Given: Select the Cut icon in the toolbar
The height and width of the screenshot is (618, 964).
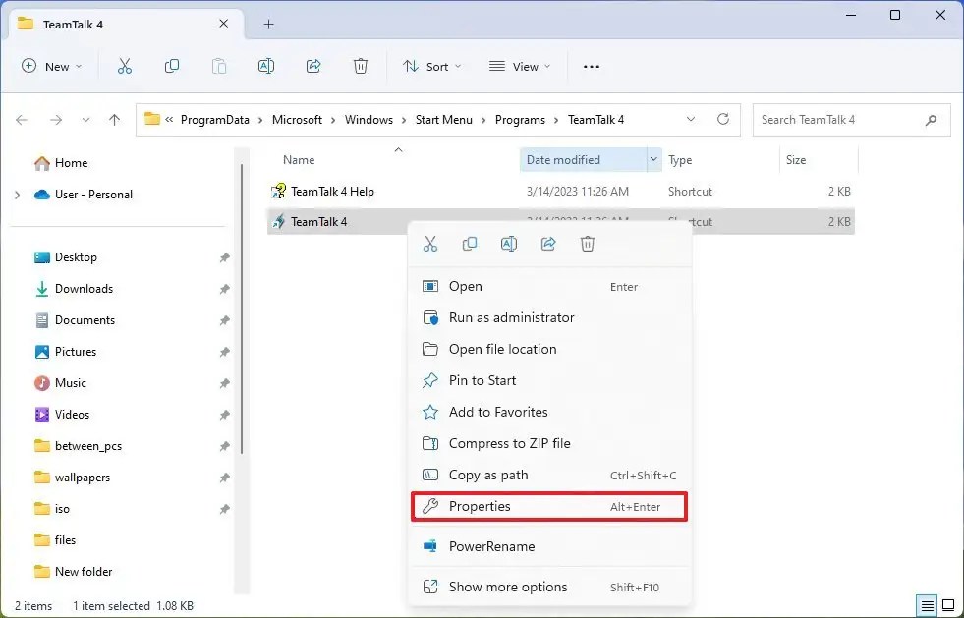Looking at the screenshot, I should coord(124,66).
